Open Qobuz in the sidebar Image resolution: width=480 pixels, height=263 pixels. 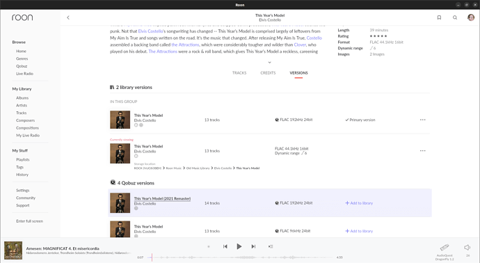tap(22, 66)
